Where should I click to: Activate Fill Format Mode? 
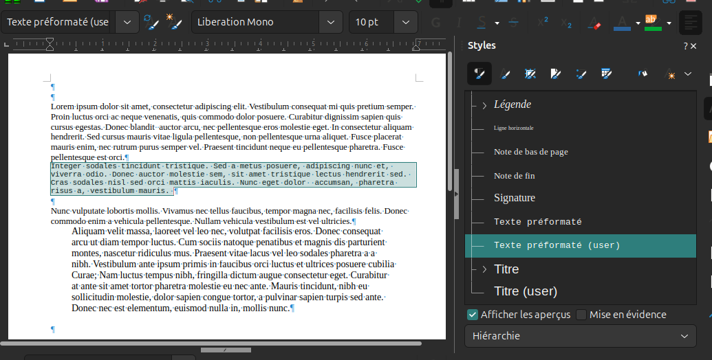(x=643, y=74)
